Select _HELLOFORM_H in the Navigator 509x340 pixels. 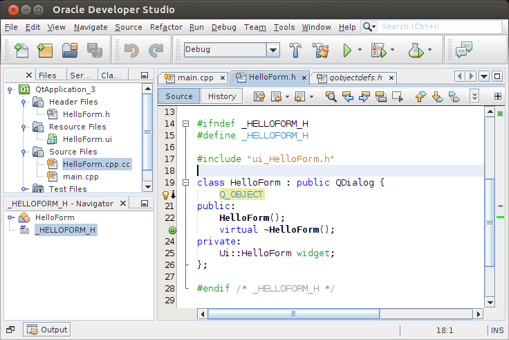coord(66,230)
